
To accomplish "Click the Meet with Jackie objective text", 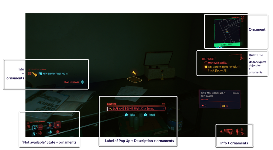I will pyautogui.click(x=217, y=63).
